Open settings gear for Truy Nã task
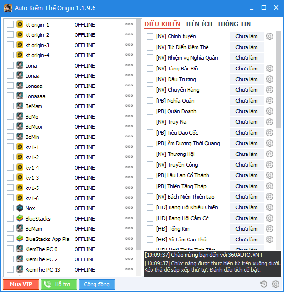 tap(269, 122)
